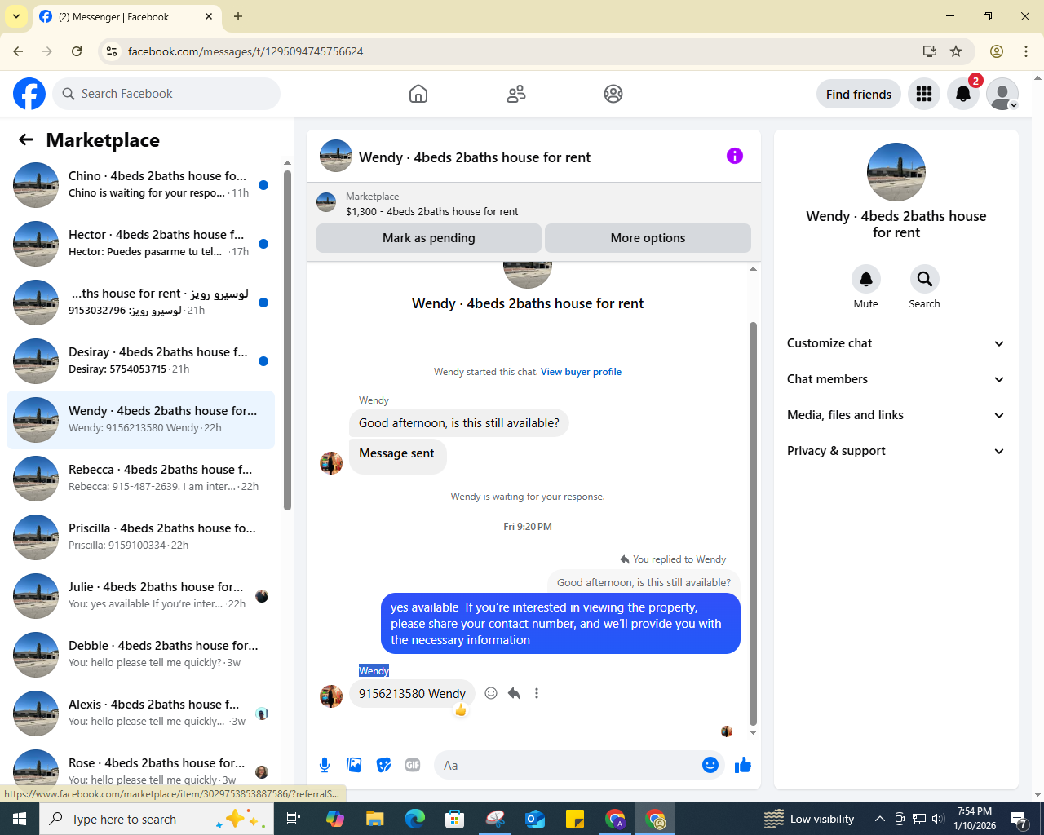Open the tab search dropdown
The height and width of the screenshot is (835, 1044).
click(x=16, y=16)
